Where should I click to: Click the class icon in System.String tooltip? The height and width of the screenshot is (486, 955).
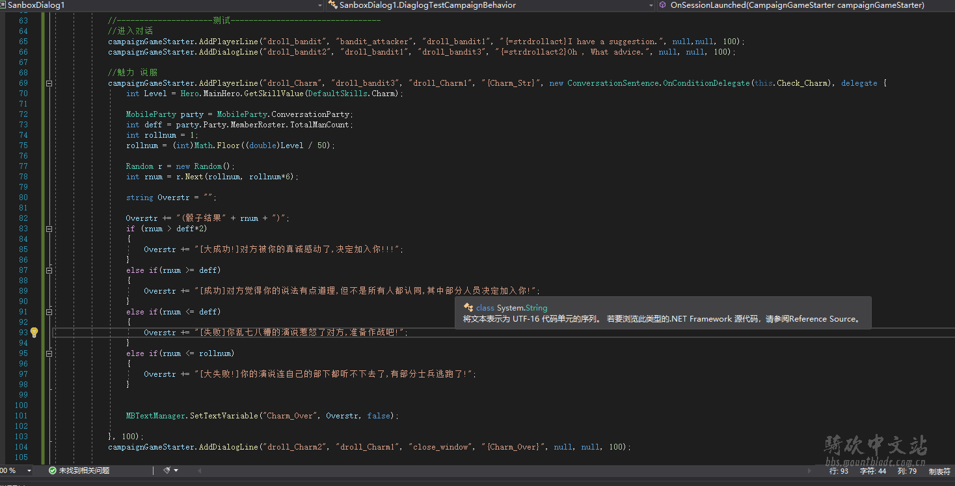point(468,308)
